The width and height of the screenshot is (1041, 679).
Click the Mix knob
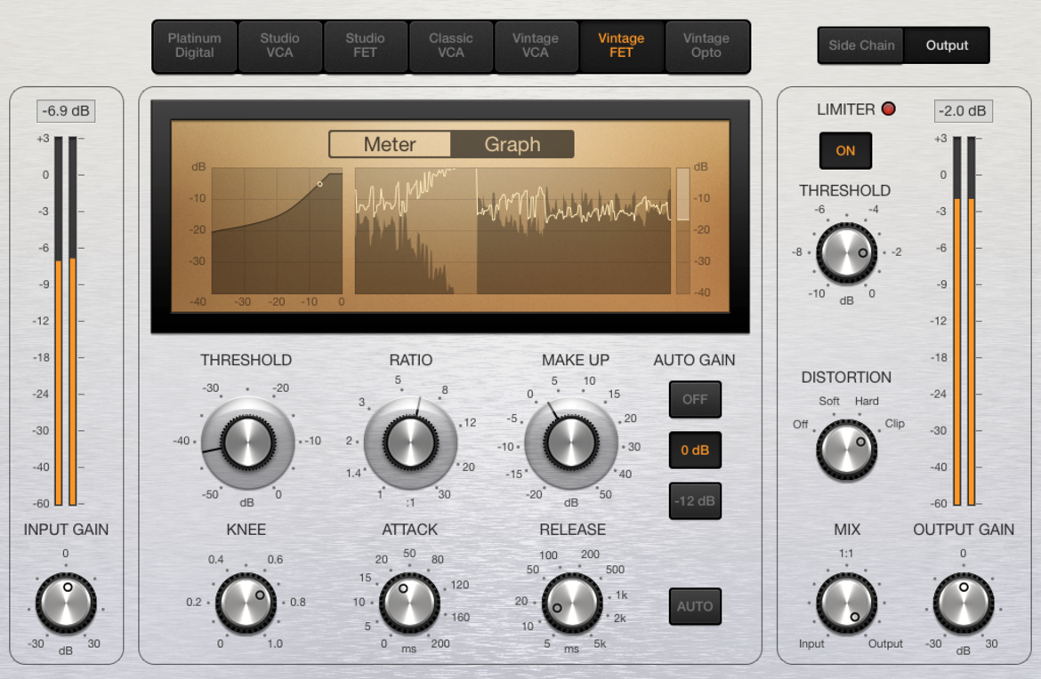846,603
